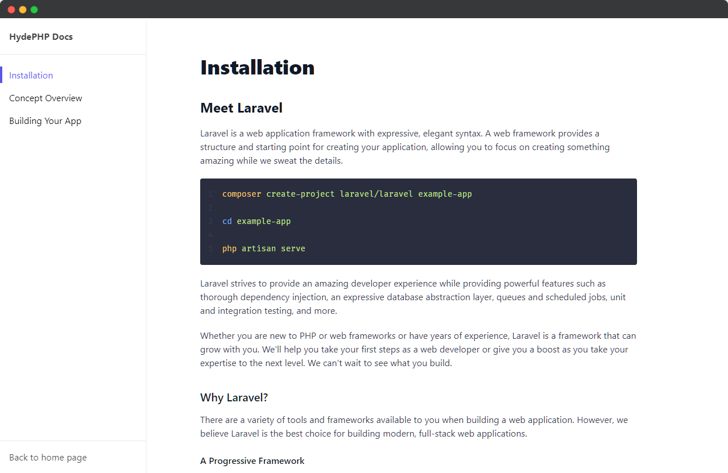This screenshot has width=728, height=473.
Task: Click the Back to home page link
Action: point(48,457)
